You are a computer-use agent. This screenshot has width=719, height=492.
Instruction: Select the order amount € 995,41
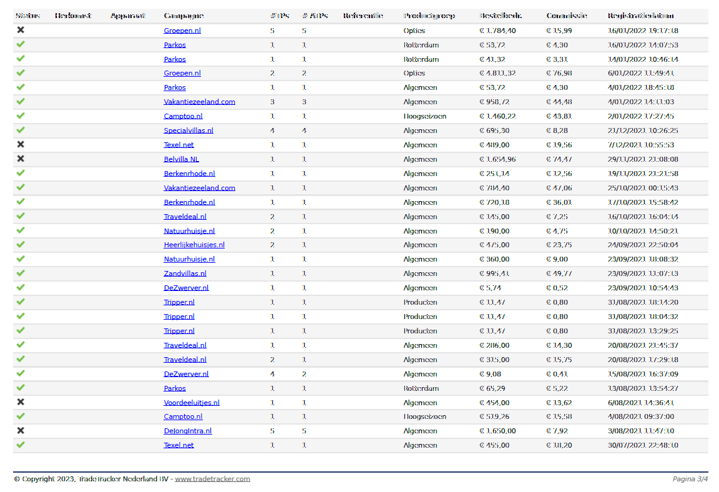[494, 273]
